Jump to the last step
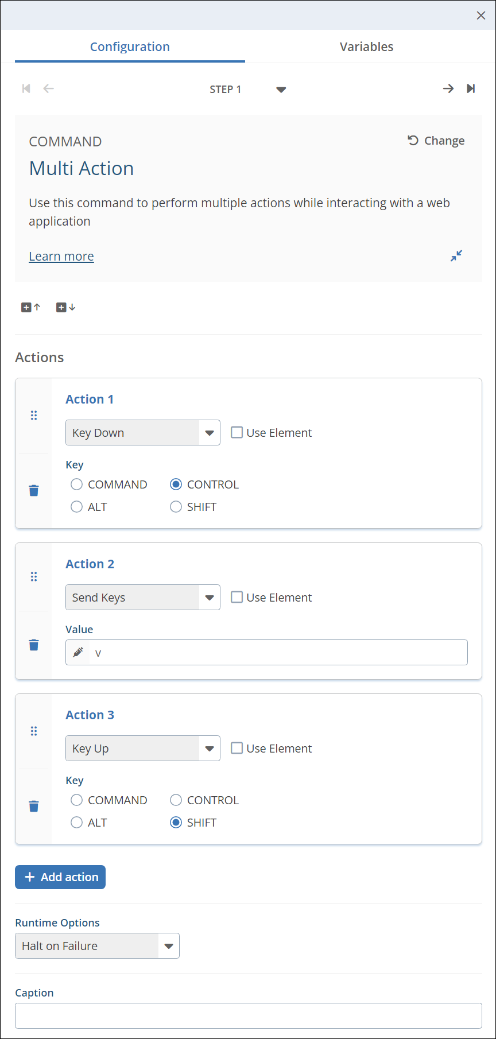496x1039 pixels. [x=471, y=88]
